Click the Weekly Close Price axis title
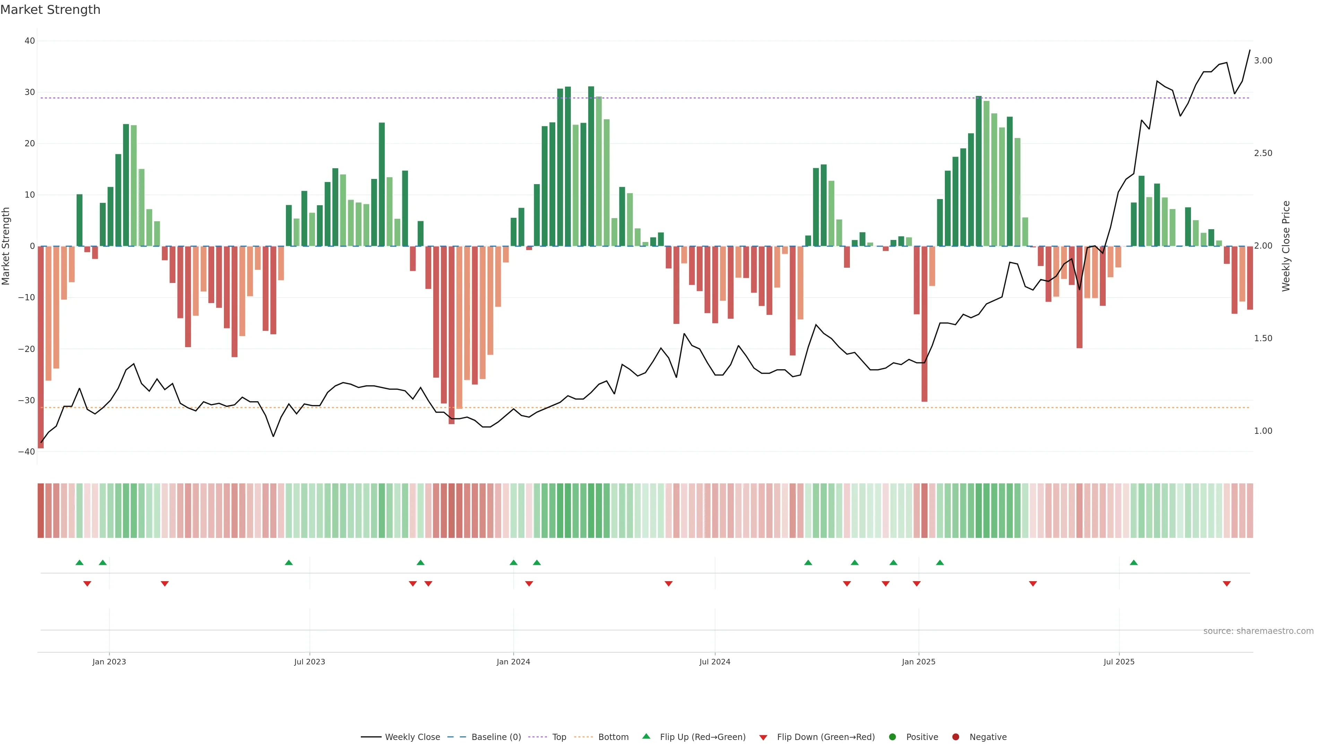Image resolution: width=1331 pixels, height=749 pixels. 1286,246
